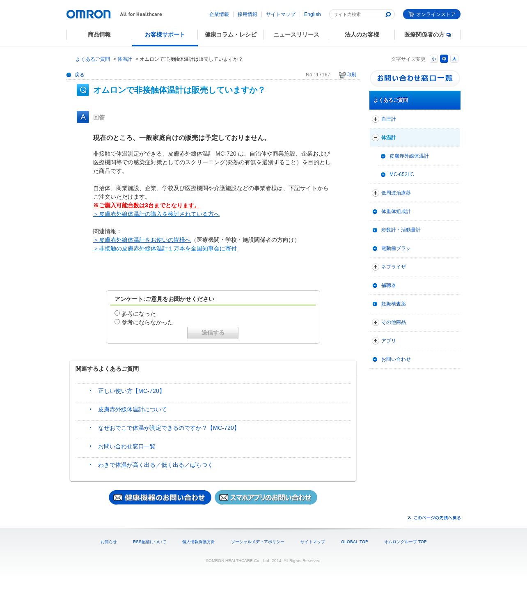Open footer 個人情報保護方針 link

pyautogui.click(x=199, y=542)
